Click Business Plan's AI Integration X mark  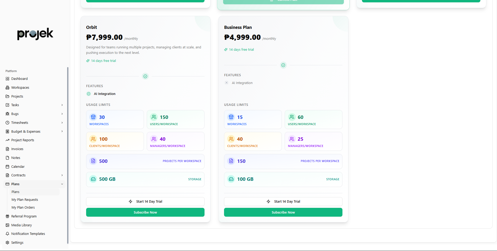tap(226, 83)
